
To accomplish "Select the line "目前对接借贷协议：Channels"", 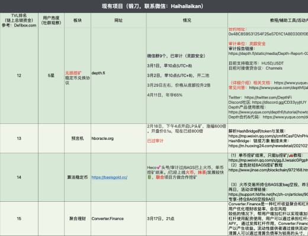I will tap(255, 68).
